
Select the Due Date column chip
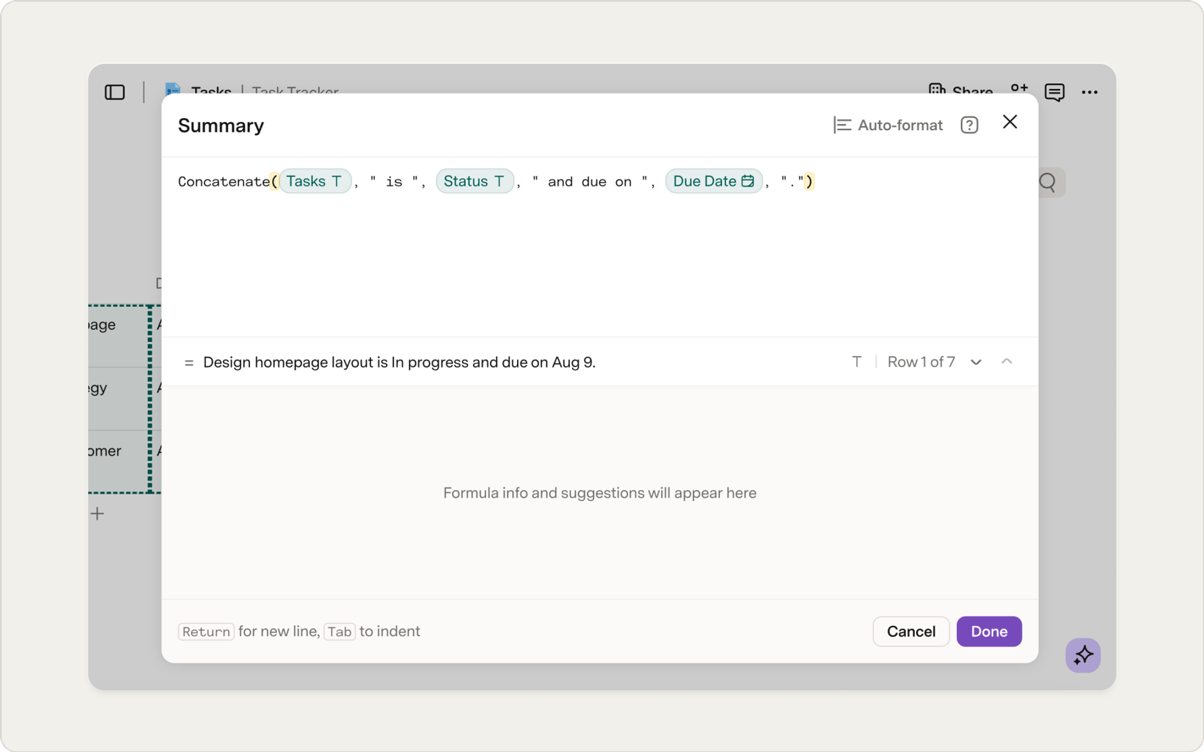pos(714,181)
